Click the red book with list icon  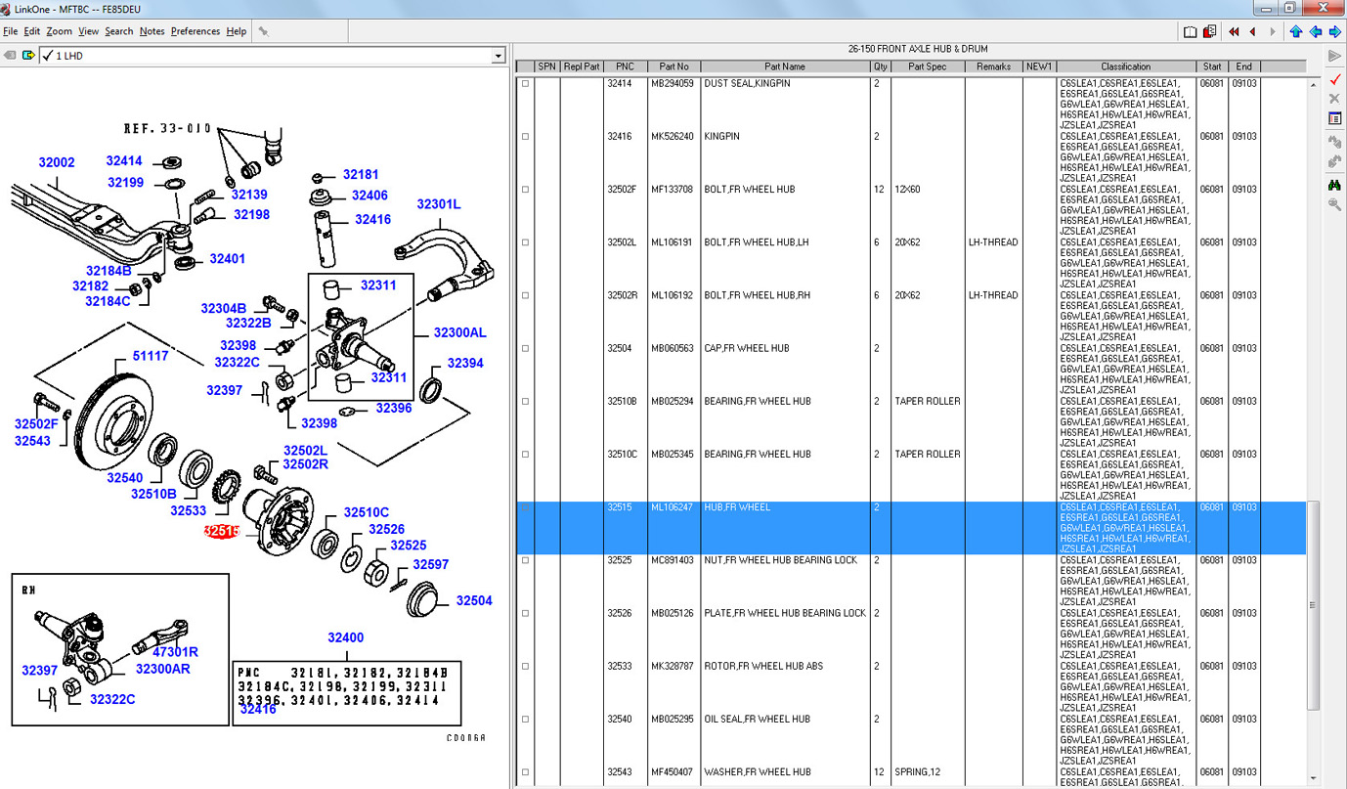pyautogui.click(x=1210, y=31)
